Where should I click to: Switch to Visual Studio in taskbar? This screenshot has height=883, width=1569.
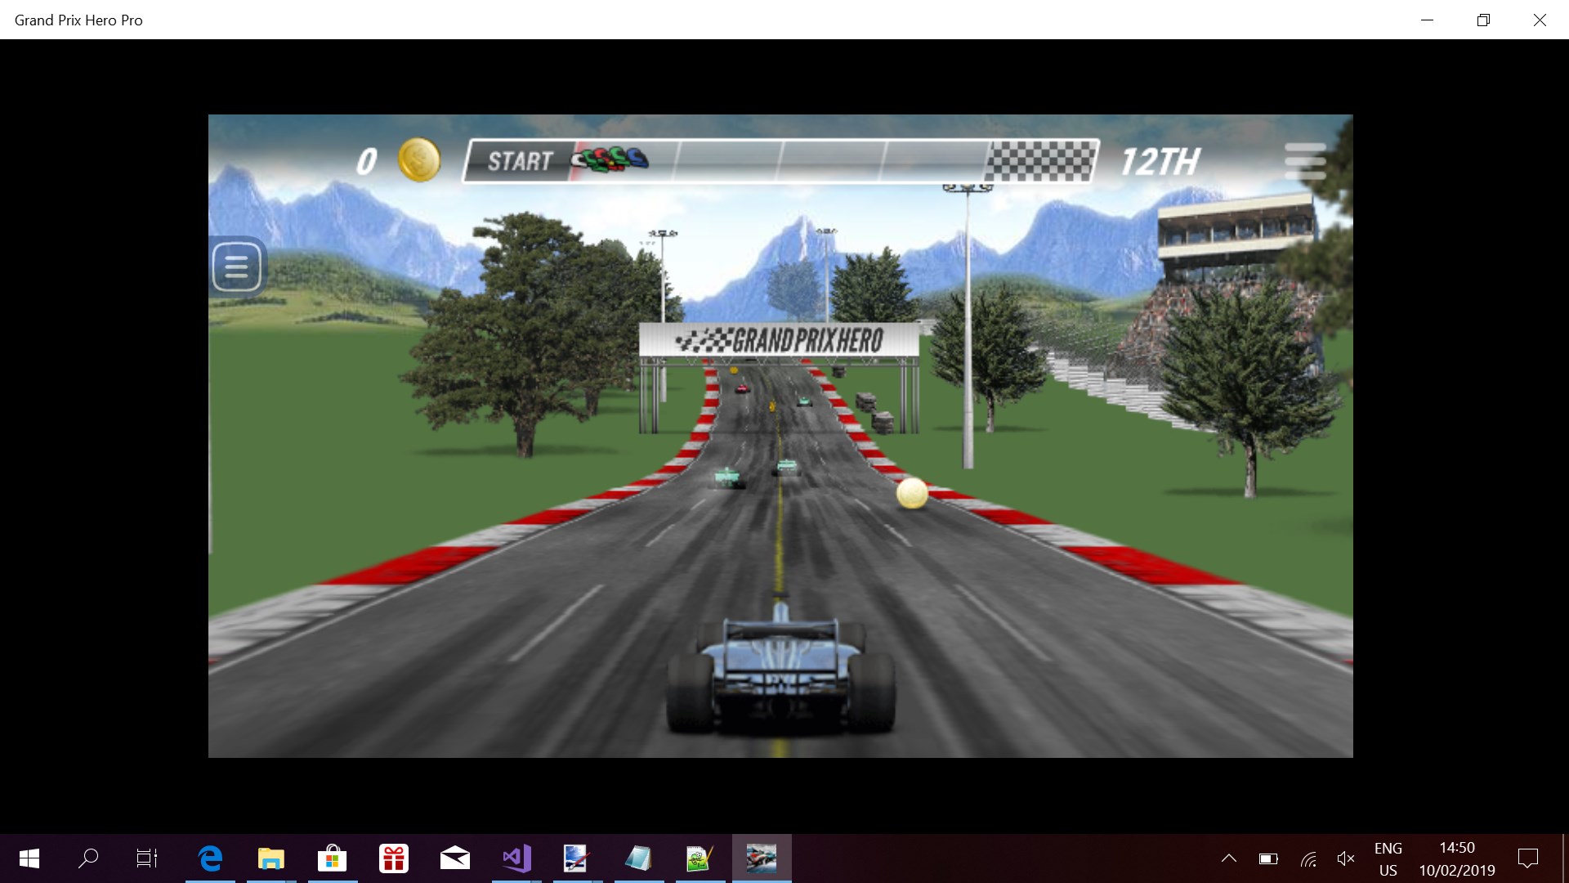pyautogui.click(x=516, y=858)
